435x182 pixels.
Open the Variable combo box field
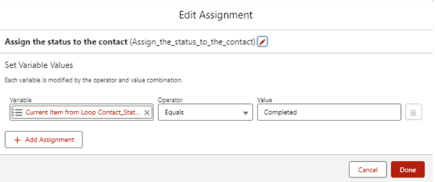(x=82, y=112)
